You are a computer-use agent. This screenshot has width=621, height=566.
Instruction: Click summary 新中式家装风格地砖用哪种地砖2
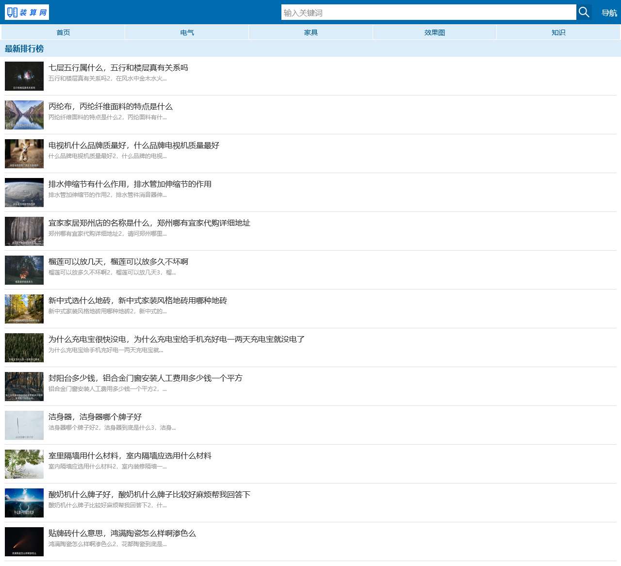[107, 311]
